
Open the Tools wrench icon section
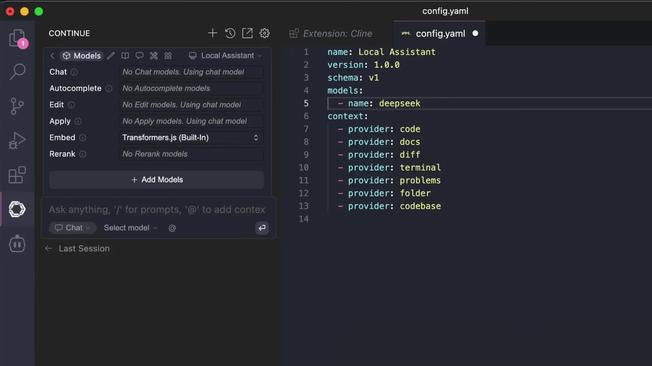pyautogui.click(x=154, y=56)
